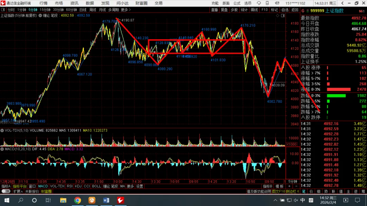Open 选项 menu in title bar

248,3
